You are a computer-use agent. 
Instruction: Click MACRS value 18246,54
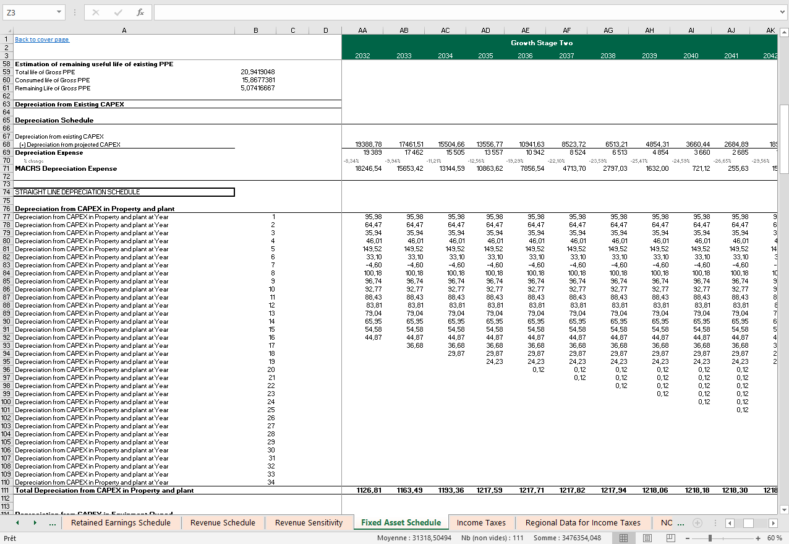369,168
